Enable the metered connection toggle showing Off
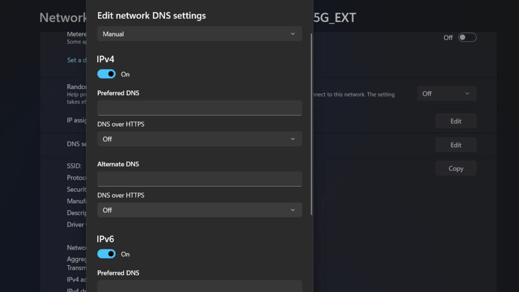519x292 pixels. click(467, 36)
